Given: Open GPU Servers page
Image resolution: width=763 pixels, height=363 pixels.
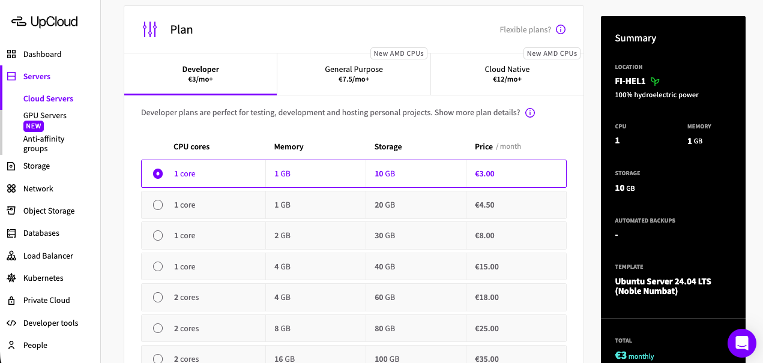Looking at the screenshot, I should (45, 115).
